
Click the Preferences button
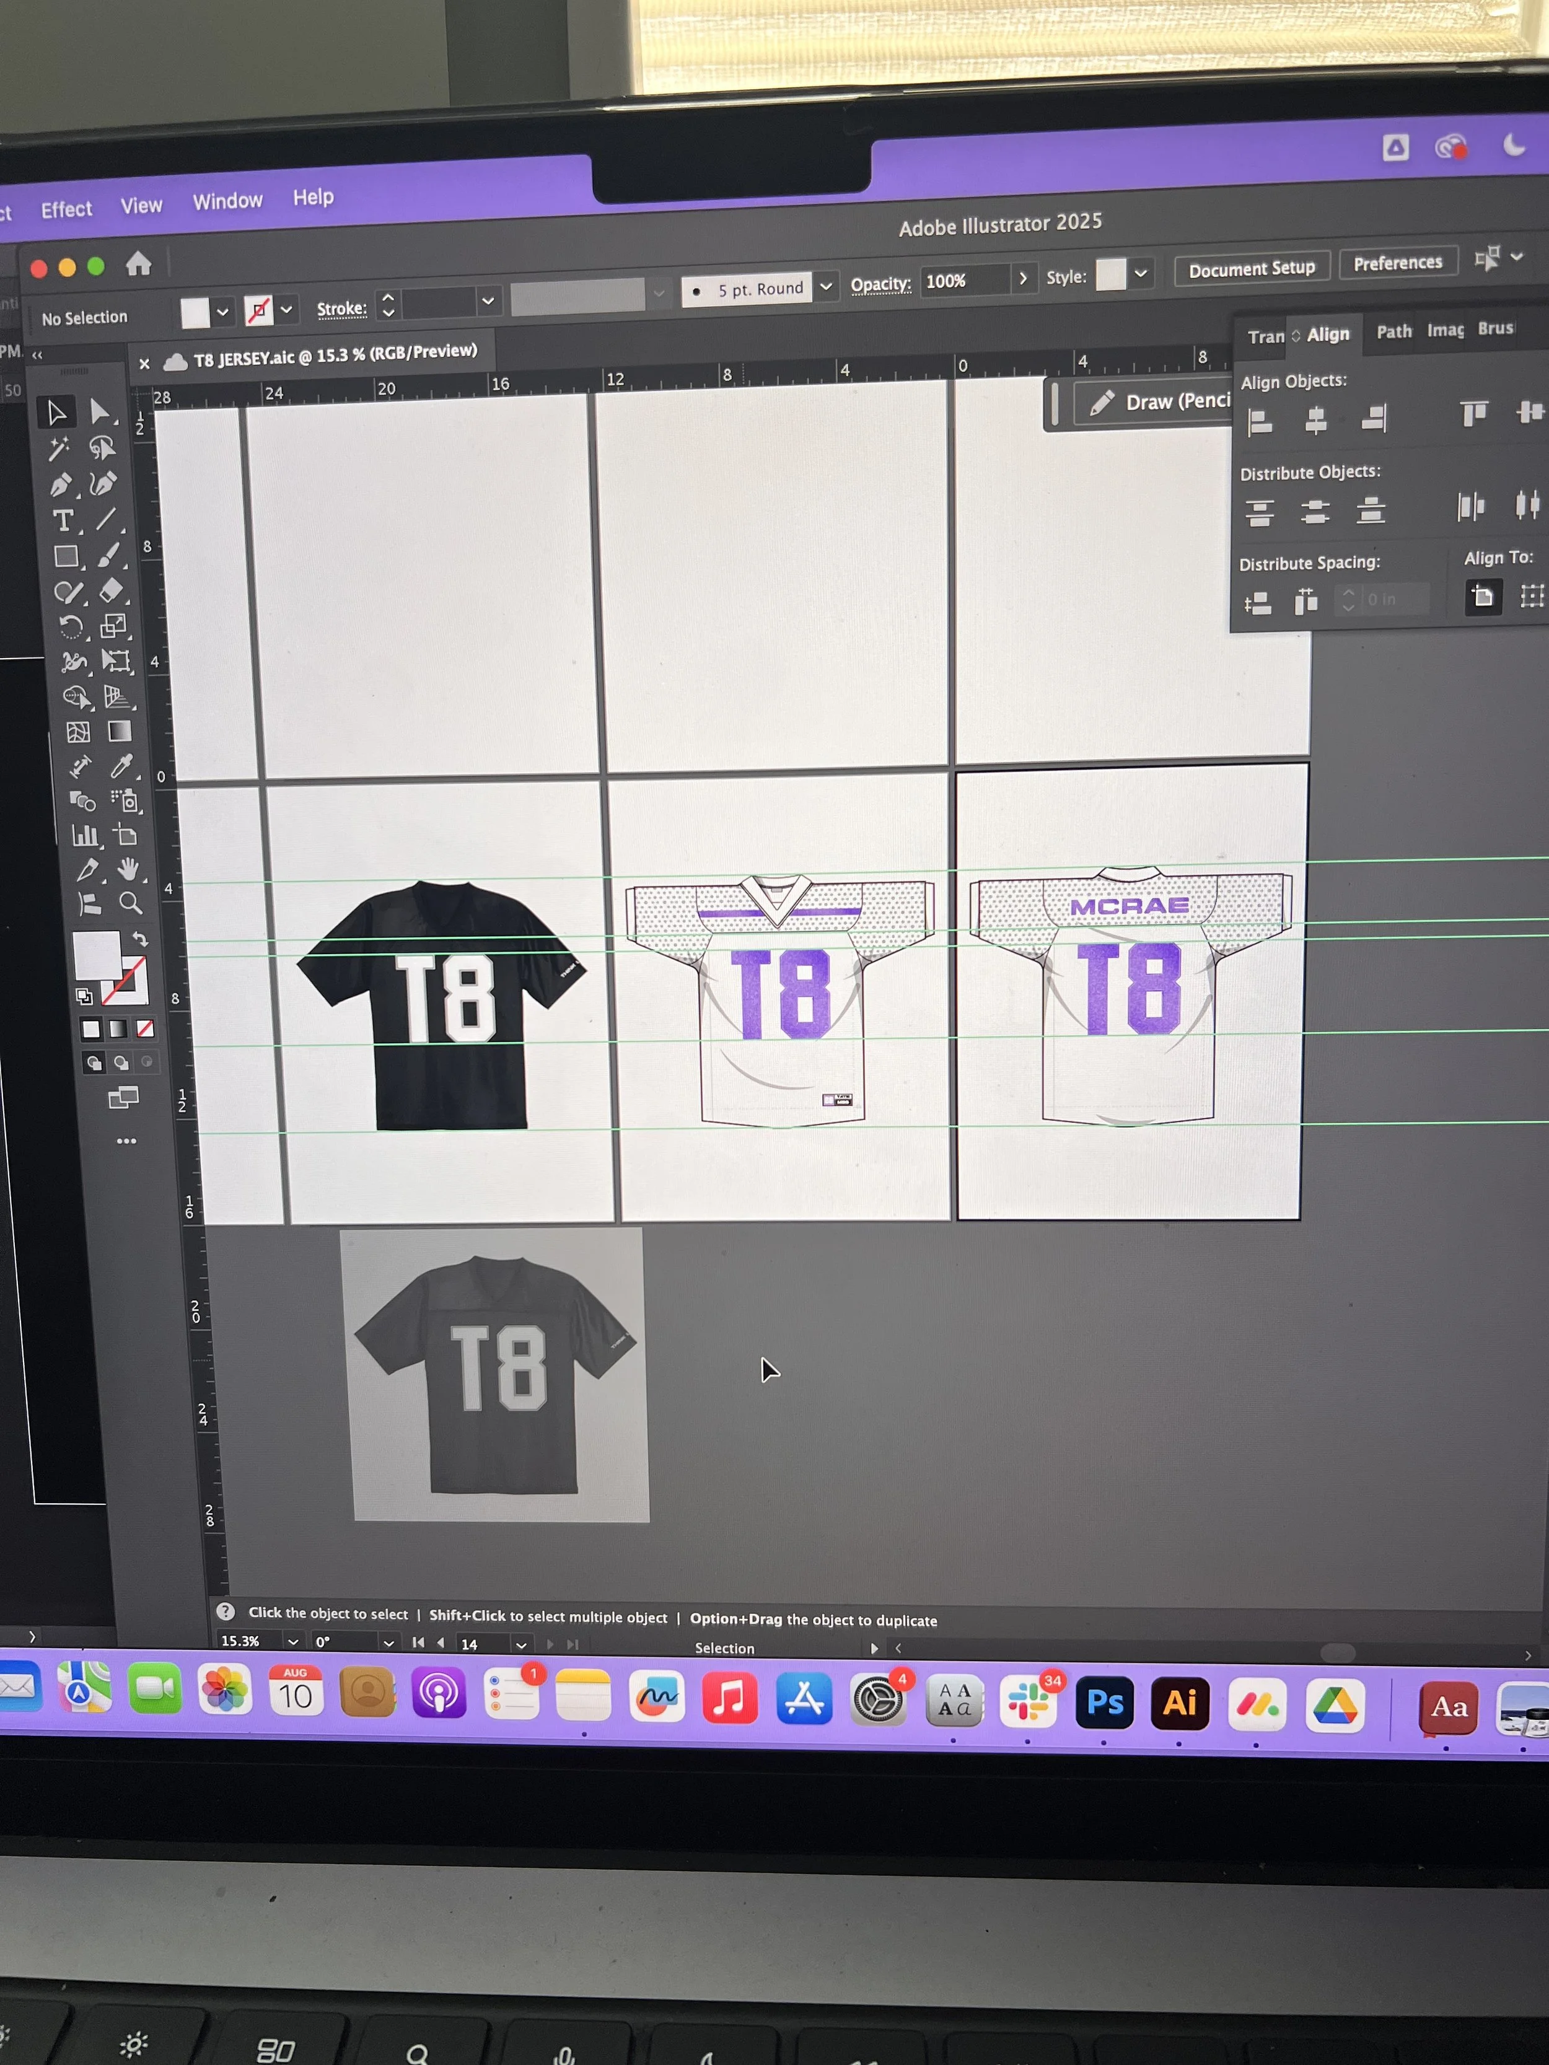coord(1398,263)
